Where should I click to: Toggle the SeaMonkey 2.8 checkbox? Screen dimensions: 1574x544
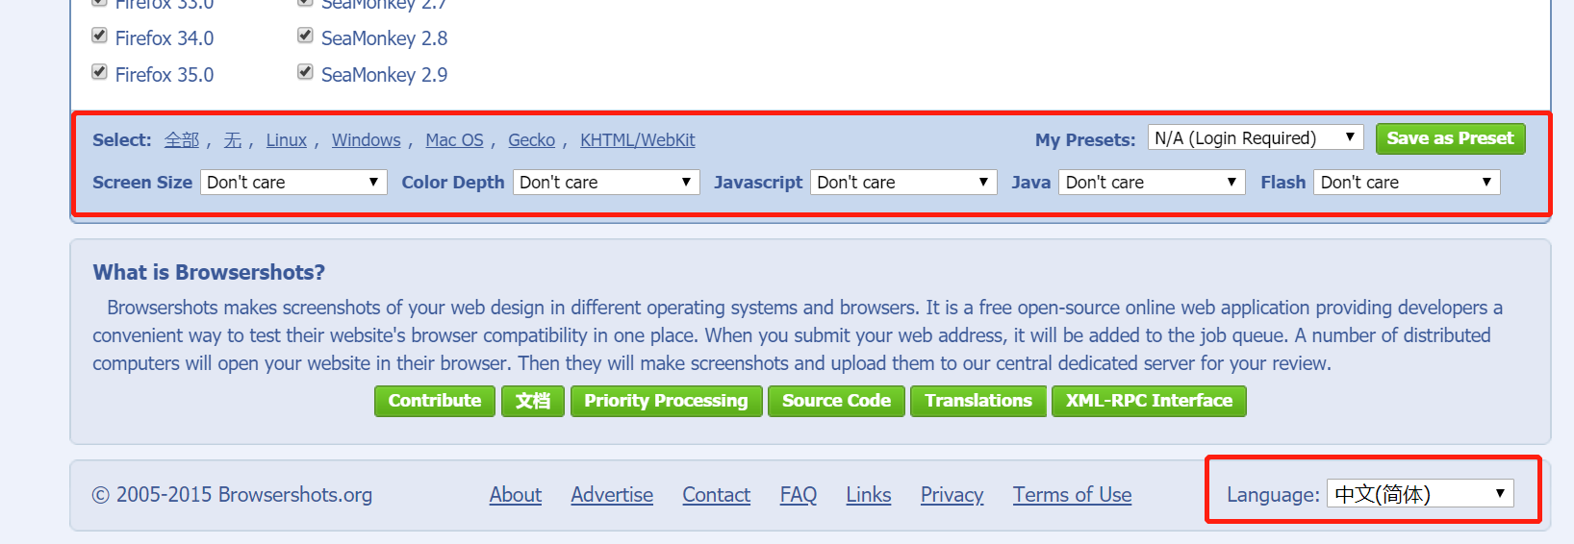[305, 36]
